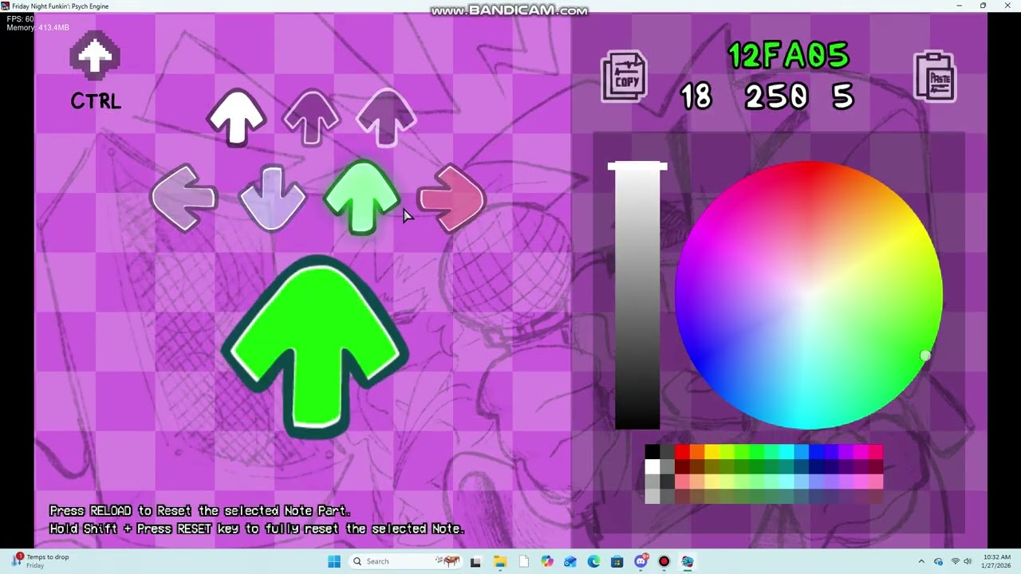The height and width of the screenshot is (574, 1021).
Task: Show hidden system tray icons
Action: click(921, 561)
